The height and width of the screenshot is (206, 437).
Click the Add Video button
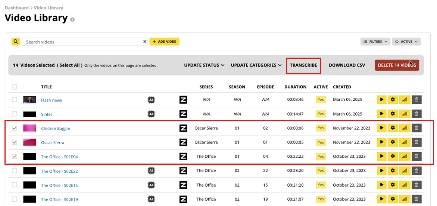click(x=165, y=42)
